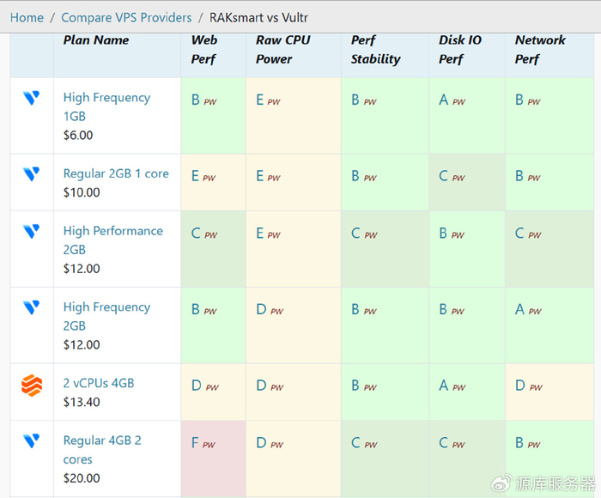Image resolution: width=601 pixels, height=498 pixels.
Task: Click Vultr logo beside High Performance 2GB
Action: click(31, 231)
